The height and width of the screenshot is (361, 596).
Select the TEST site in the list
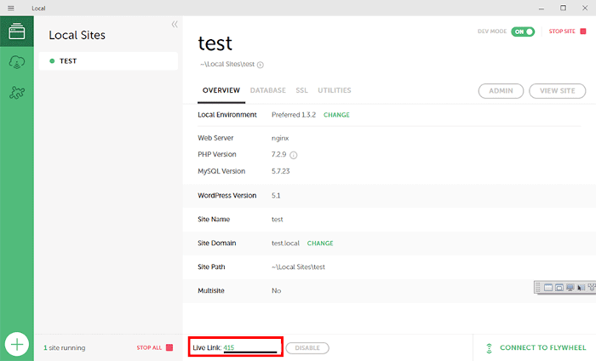(108, 60)
